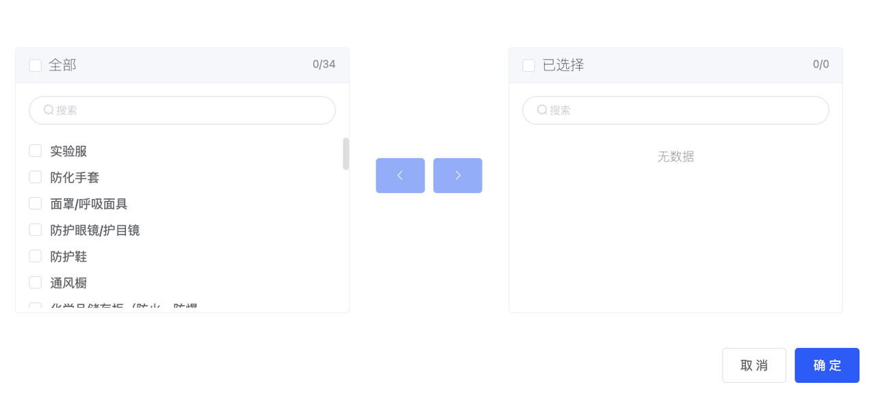876x398 pixels.
Task: Focus the right panel 搜索 field
Action: coord(675,110)
